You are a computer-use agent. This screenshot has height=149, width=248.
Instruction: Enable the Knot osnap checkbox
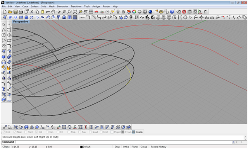point(101,132)
